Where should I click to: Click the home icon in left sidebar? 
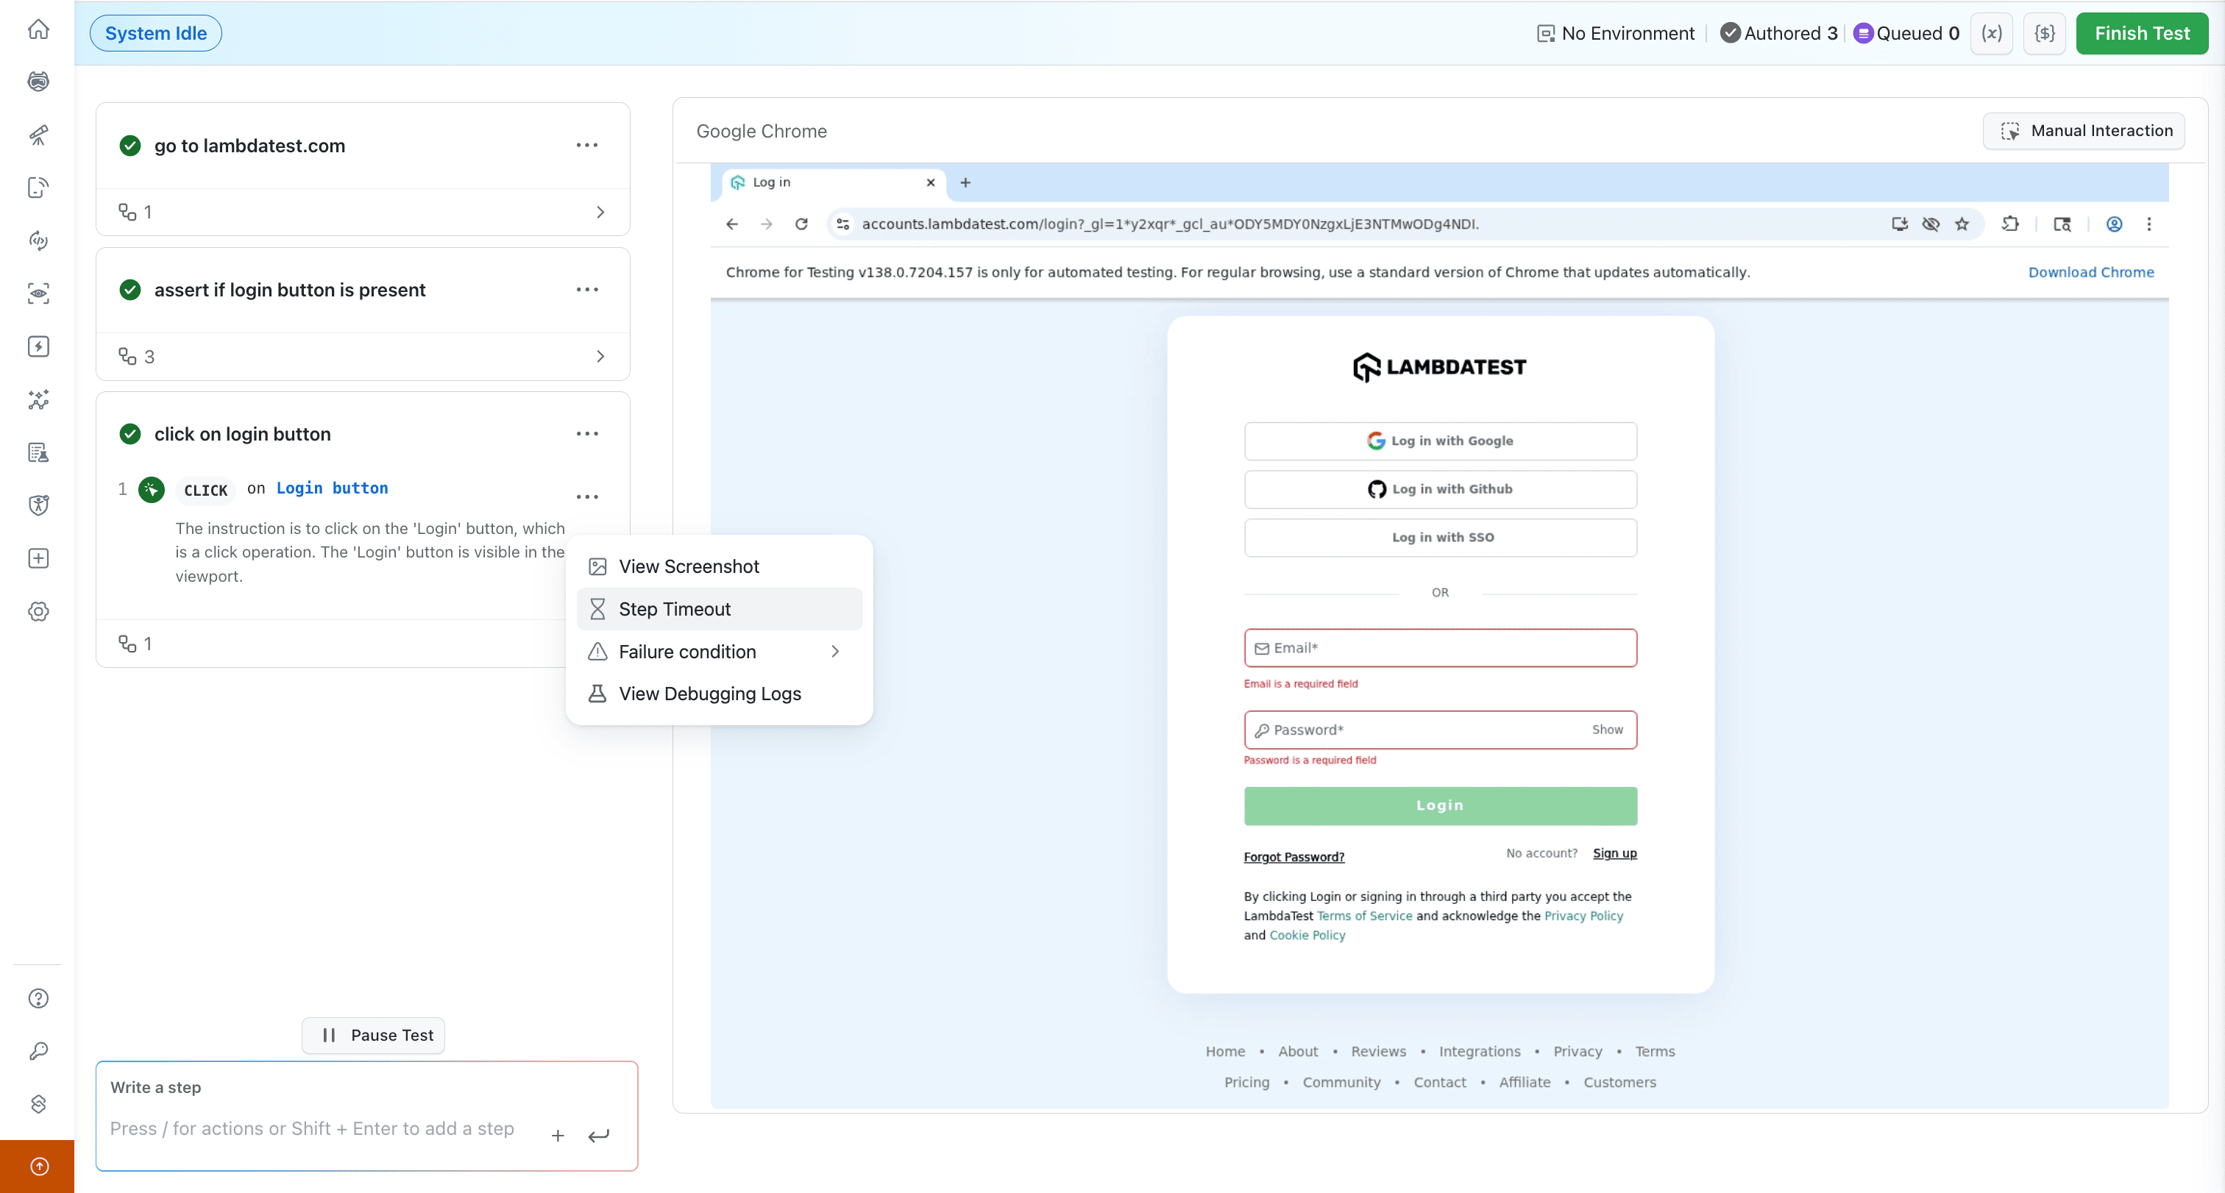pyautogui.click(x=38, y=29)
